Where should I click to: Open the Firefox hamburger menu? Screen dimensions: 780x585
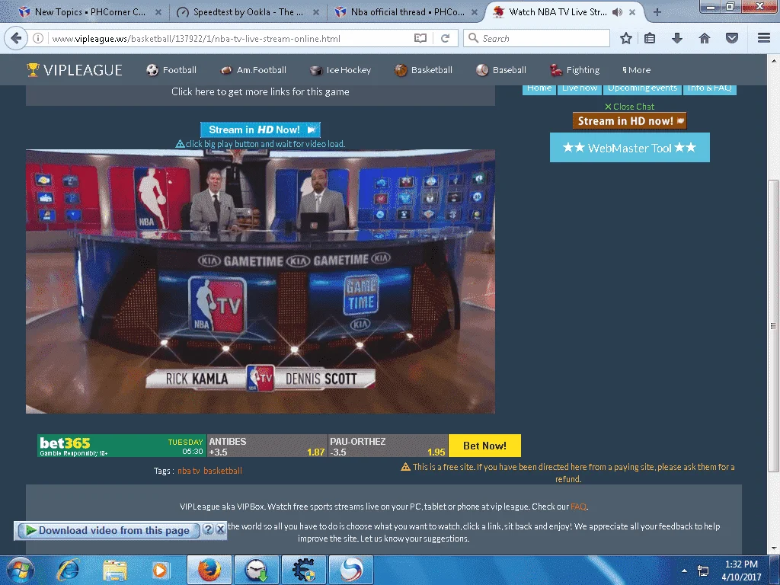764,38
